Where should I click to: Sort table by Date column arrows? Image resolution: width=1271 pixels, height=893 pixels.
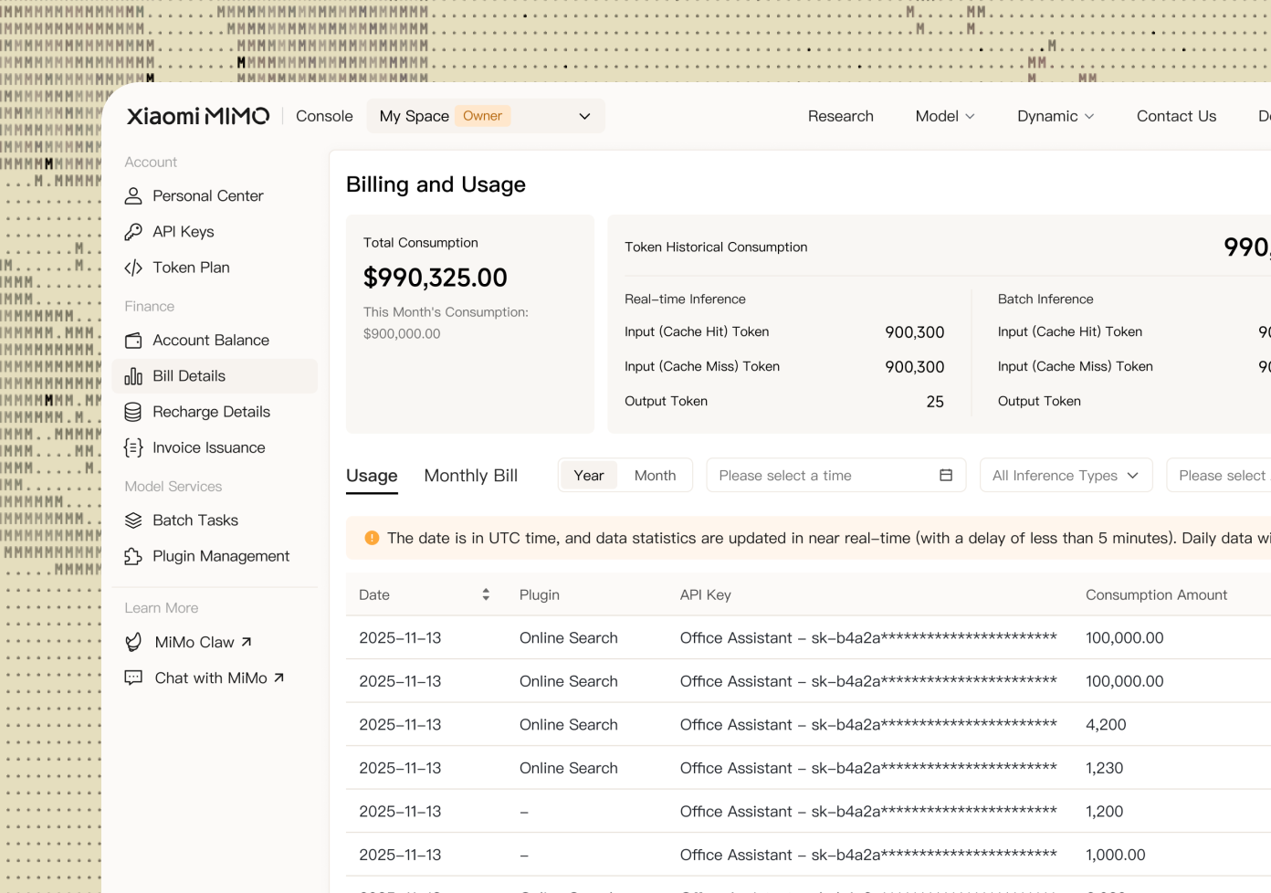coord(486,594)
